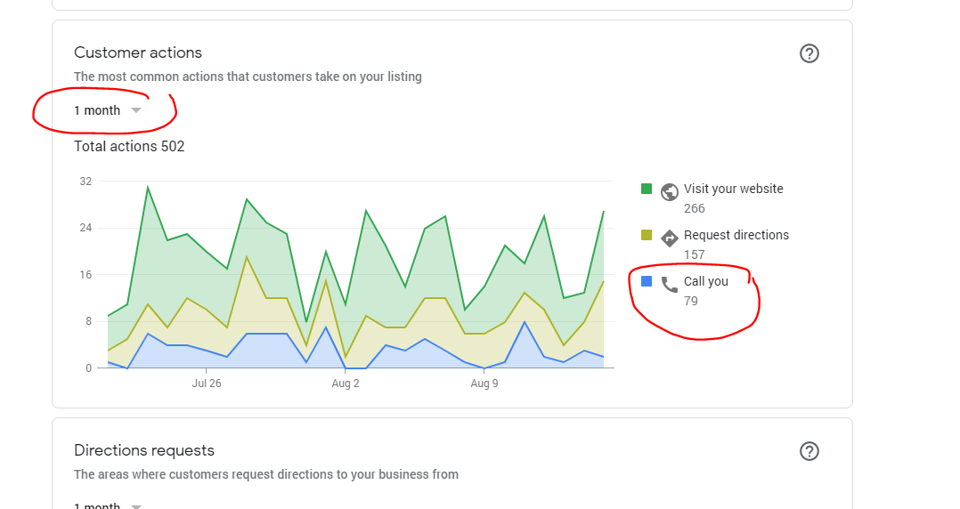This screenshot has height=509, width=960.
Task: Click the Aug 2 date on chart axis
Action: (x=345, y=384)
